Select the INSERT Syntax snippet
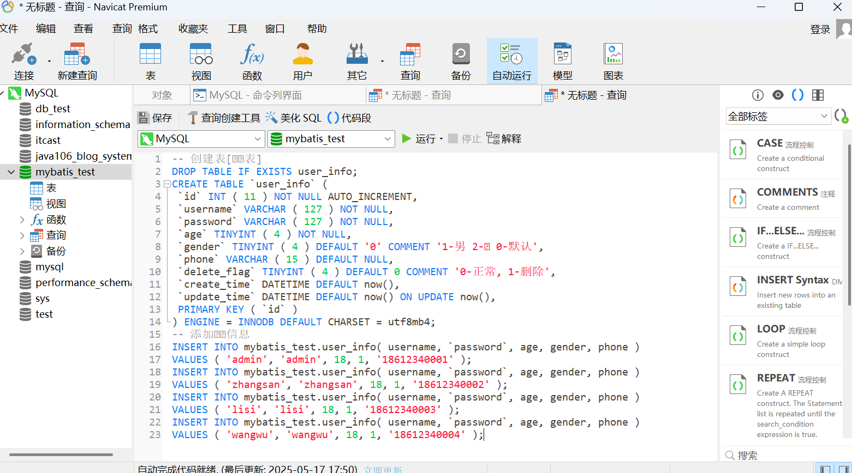This screenshot has width=852, height=473. [783, 292]
